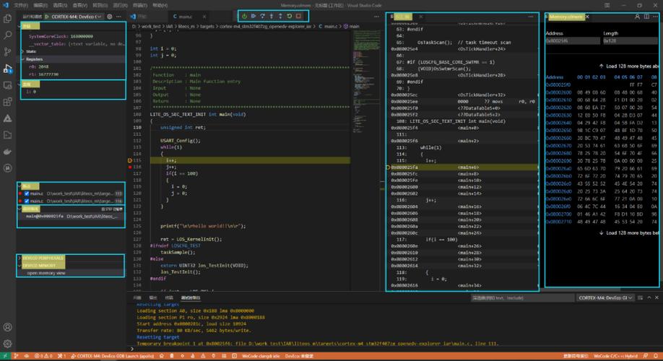Viewport: 663px width, 361px height.
Task: Close the main.c tab
Action: (204, 17)
